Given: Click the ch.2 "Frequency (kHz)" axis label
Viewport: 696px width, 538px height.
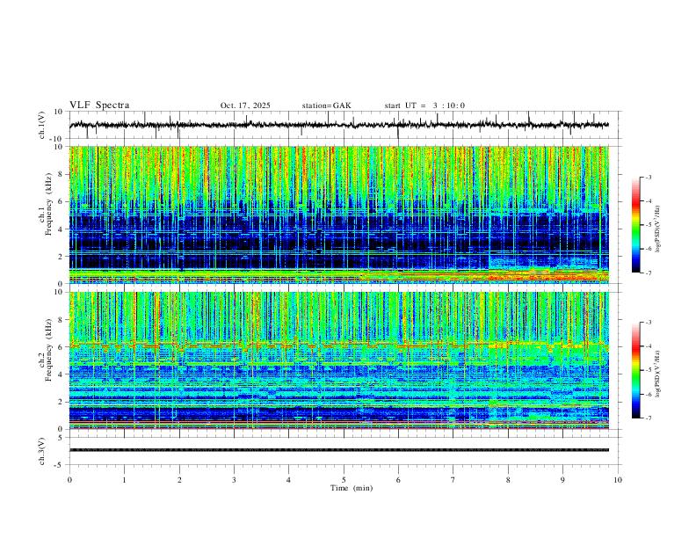Looking at the screenshot, I should 48,350.
